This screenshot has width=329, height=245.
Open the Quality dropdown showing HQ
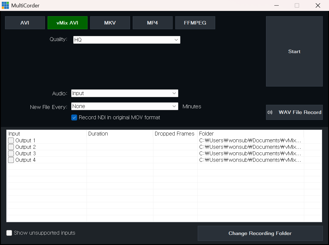click(127, 40)
